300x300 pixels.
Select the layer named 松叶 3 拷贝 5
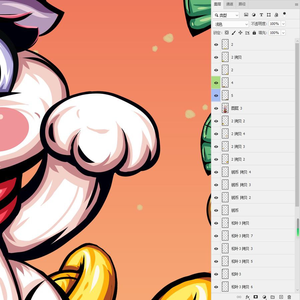coord(253,262)
